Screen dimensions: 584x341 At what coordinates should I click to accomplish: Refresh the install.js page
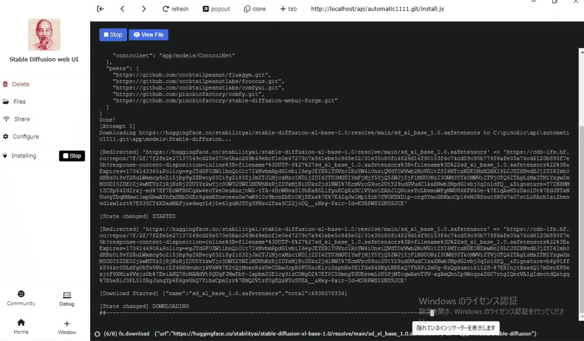click(175, 9)
